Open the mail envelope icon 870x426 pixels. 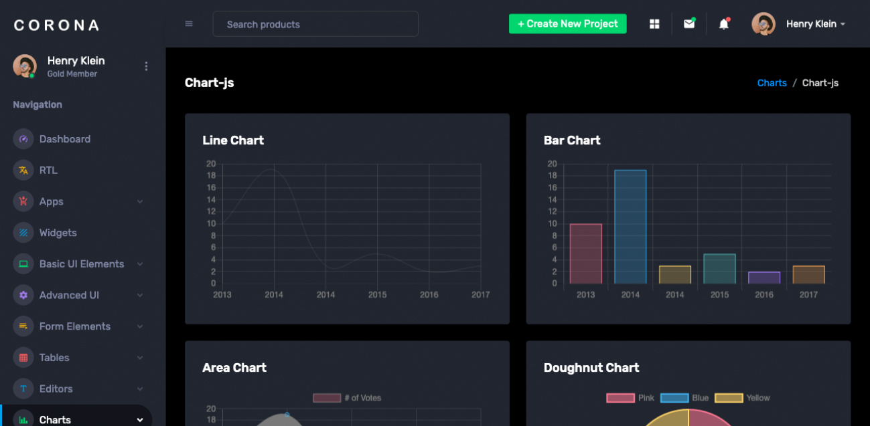[688, 24]
